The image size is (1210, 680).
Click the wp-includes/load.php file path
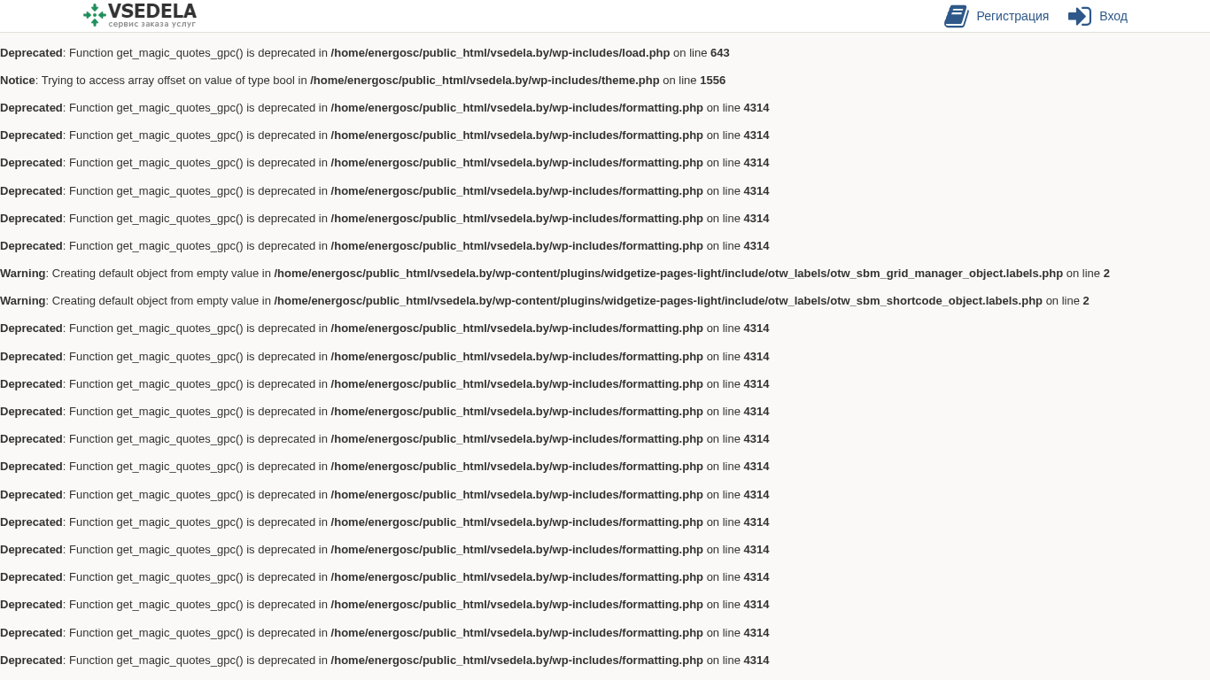(x=500, y=53)
